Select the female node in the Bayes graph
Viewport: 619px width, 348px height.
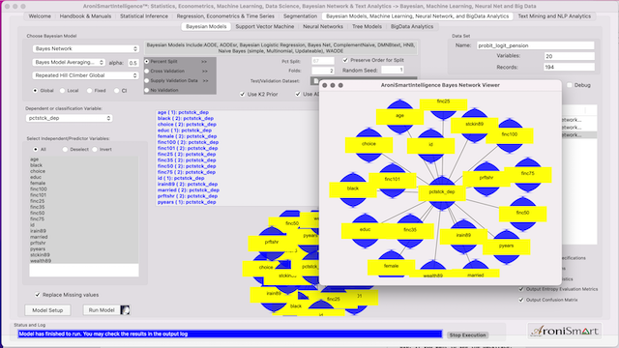pyautogui.click(x=391, y=267)
